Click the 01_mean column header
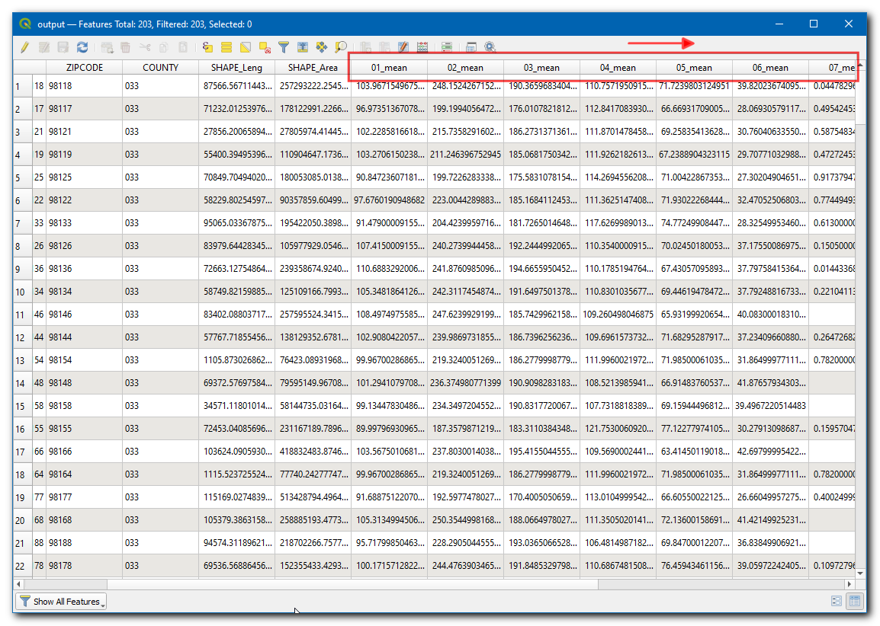The height and width of the screenshot is (626, 880). 389,68
